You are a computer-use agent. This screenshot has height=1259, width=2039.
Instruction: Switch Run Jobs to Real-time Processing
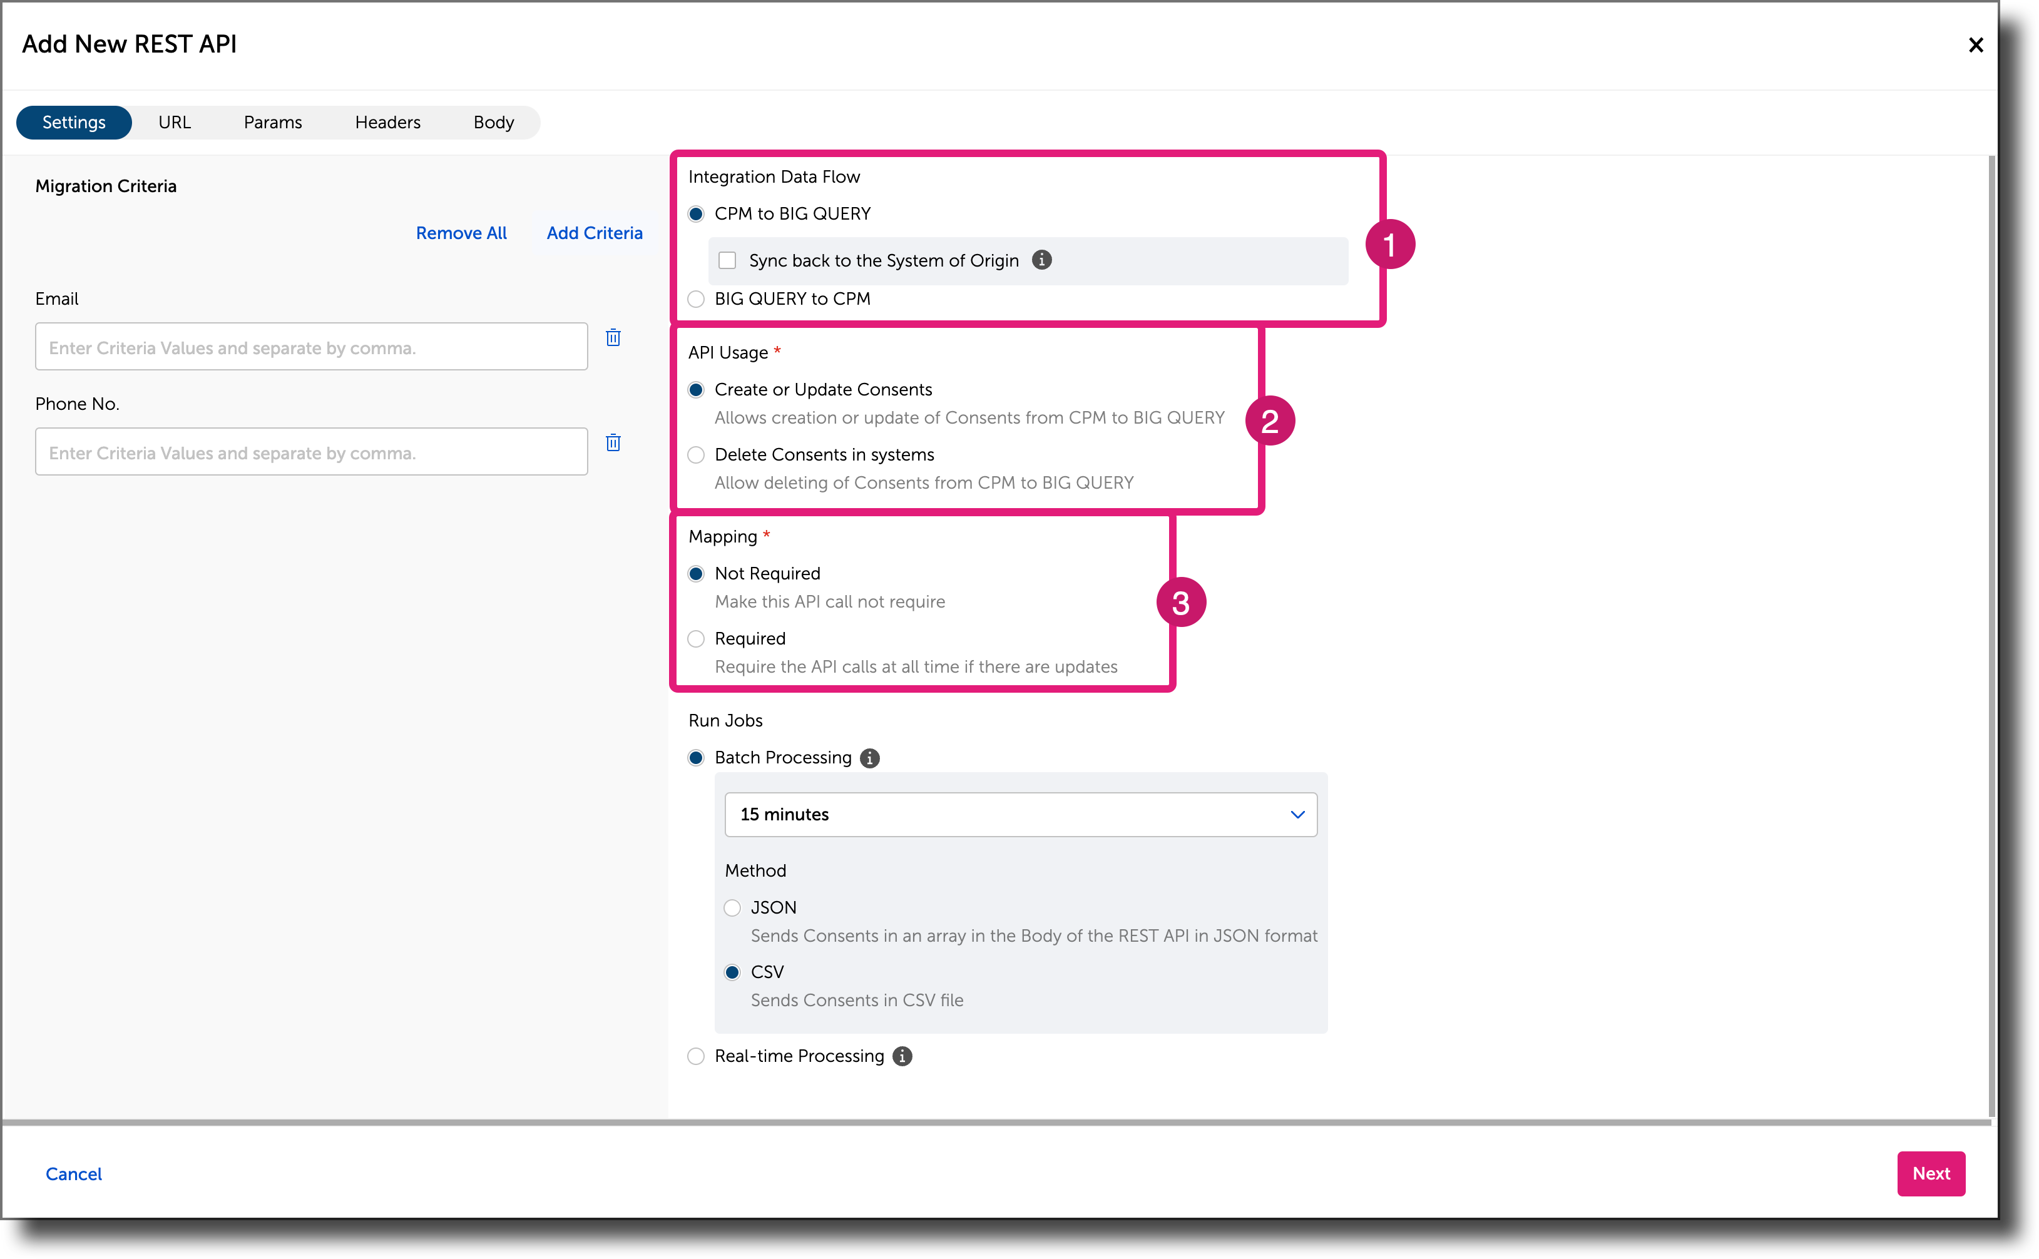(696, 1056)
